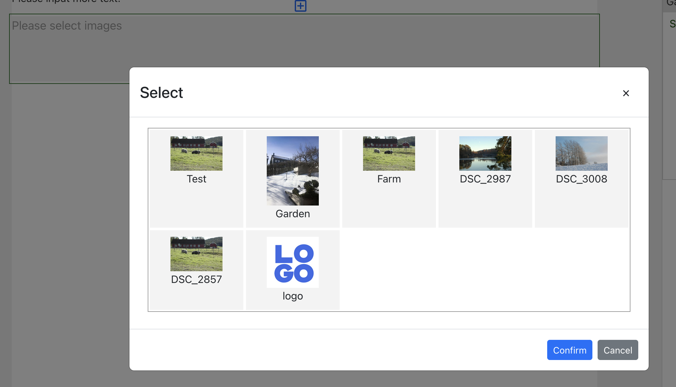Pick the blue LOGO image

292,262
